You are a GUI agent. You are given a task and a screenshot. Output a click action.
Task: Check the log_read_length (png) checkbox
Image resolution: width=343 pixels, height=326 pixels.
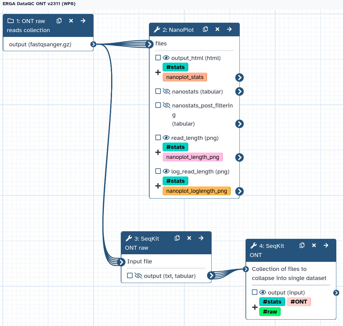[x=158, y=171]
